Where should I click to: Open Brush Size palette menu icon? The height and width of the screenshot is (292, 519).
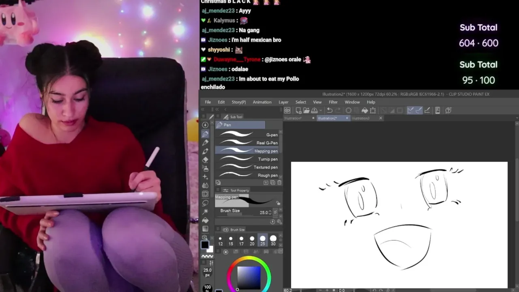[x=218, y=229]
